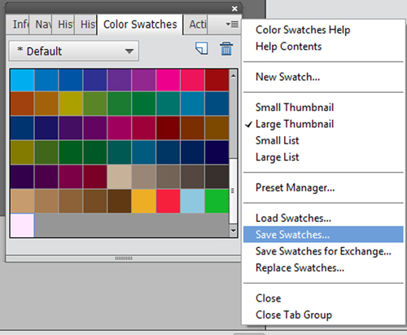Pick the light tan swatch in the fifth row
The height and width of the screenshot is (335, 407).
(120, 177)
